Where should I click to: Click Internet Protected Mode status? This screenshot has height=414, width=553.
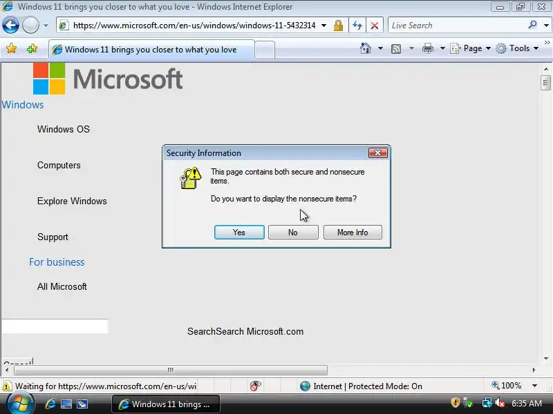[x=361, y=386]
